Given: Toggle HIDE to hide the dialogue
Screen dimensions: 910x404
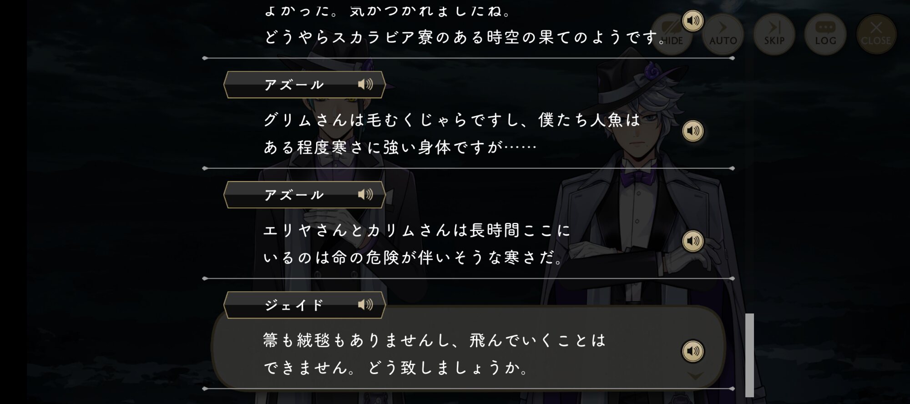Looking at the screenshot, I should pos(672,35).
